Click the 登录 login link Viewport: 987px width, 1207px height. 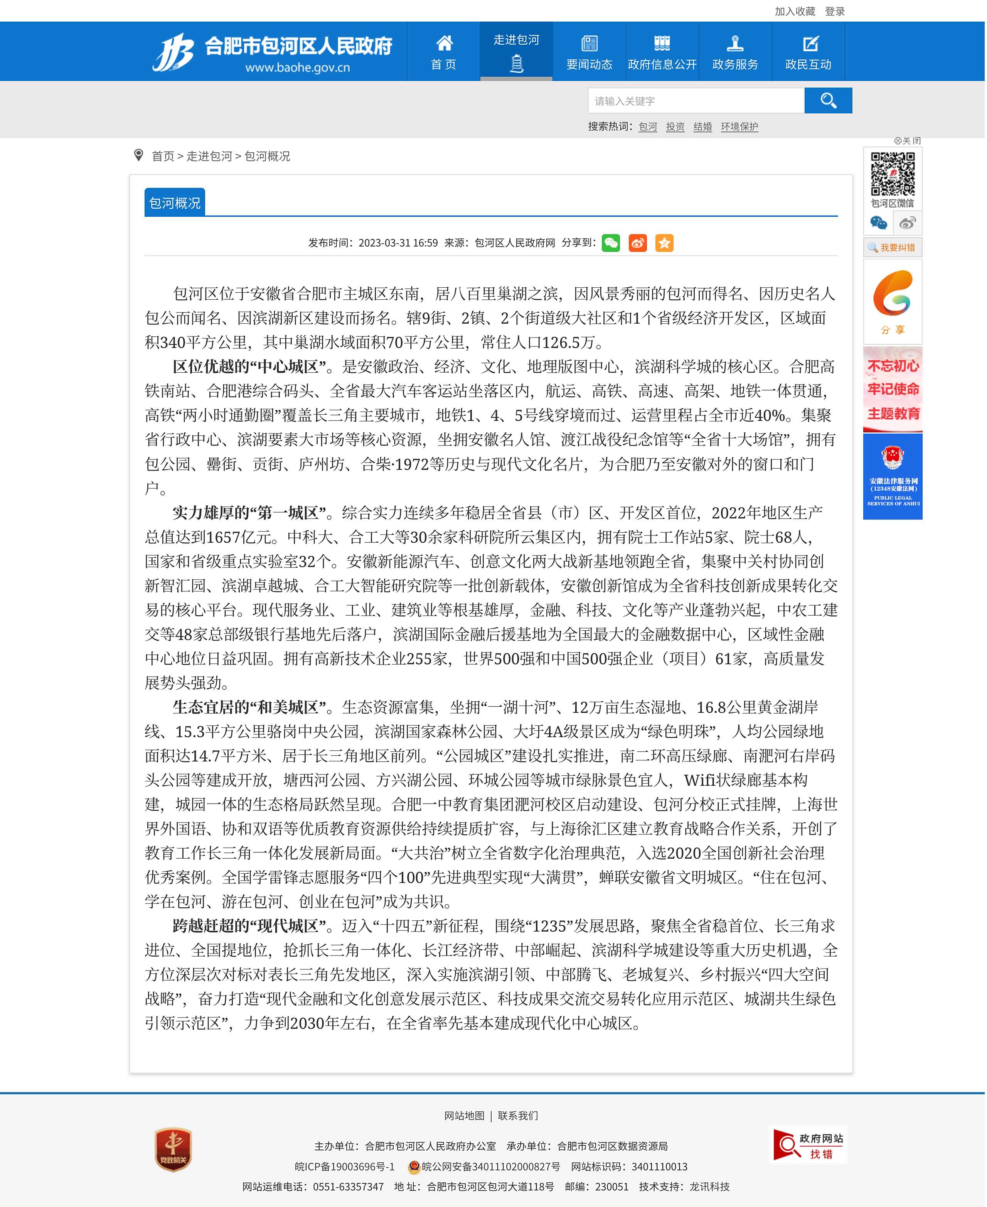point(835,11)
